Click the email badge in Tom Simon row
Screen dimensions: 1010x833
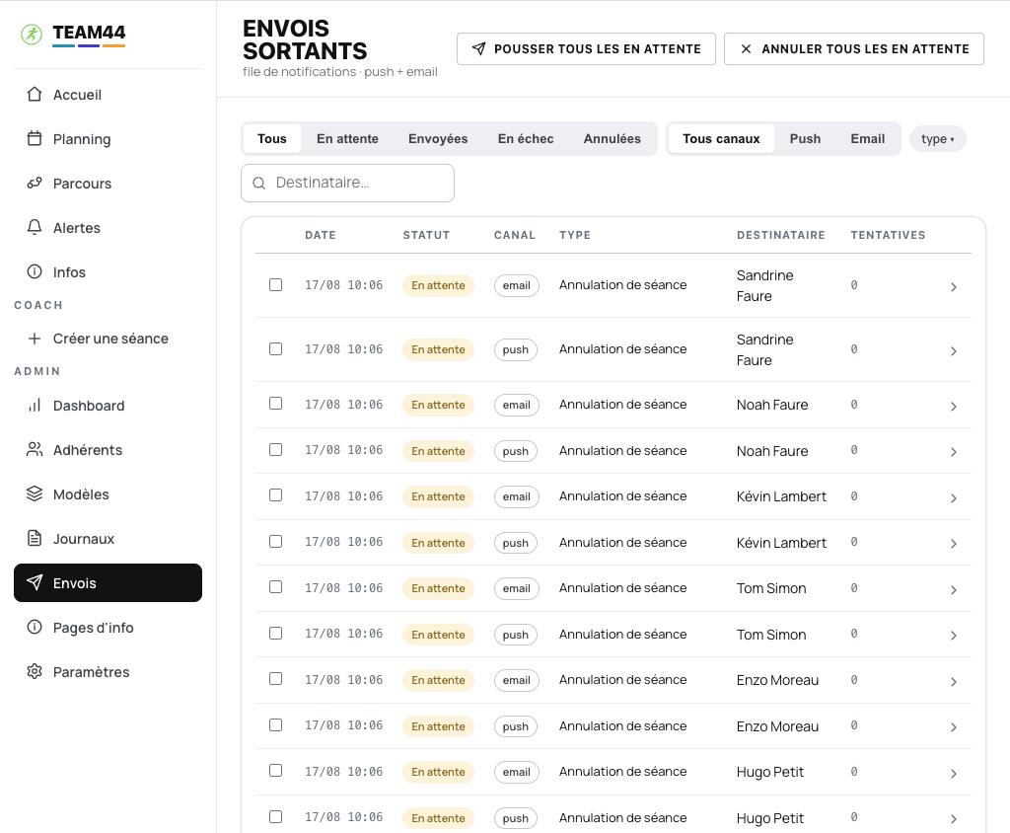[x=516, y=588]
